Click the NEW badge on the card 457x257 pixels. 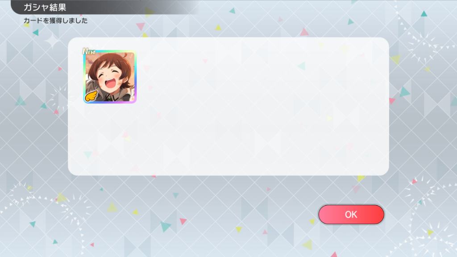pos(89,52)
